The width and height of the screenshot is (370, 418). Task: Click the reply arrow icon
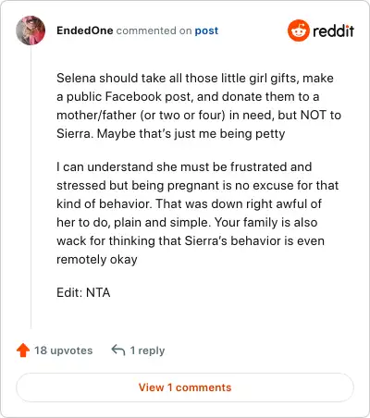pyautogui.click(x=118, y=350)
